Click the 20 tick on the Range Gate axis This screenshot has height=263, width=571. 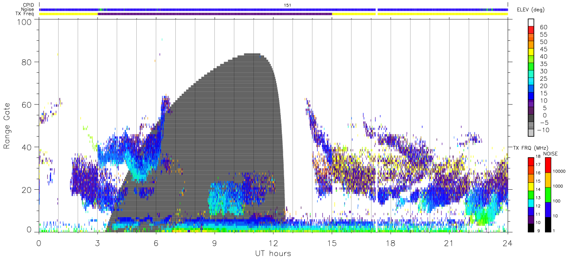pyautogui.click(x=27, y=190)
